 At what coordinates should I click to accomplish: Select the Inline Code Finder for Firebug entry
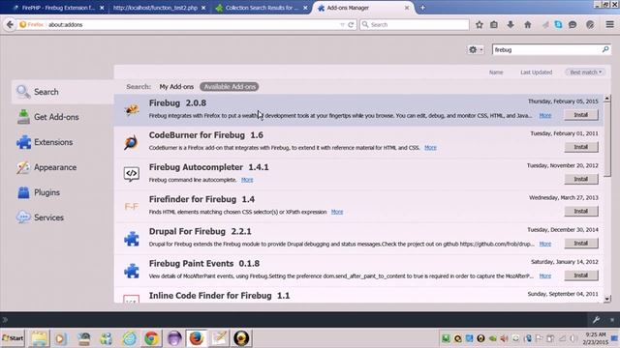(x=358, y=296)
